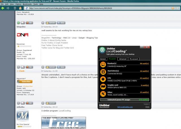The height and width of the screenshot is (129, 181).
Task: Go to top arrow under blogsdna's post
Action: [43, 67]
